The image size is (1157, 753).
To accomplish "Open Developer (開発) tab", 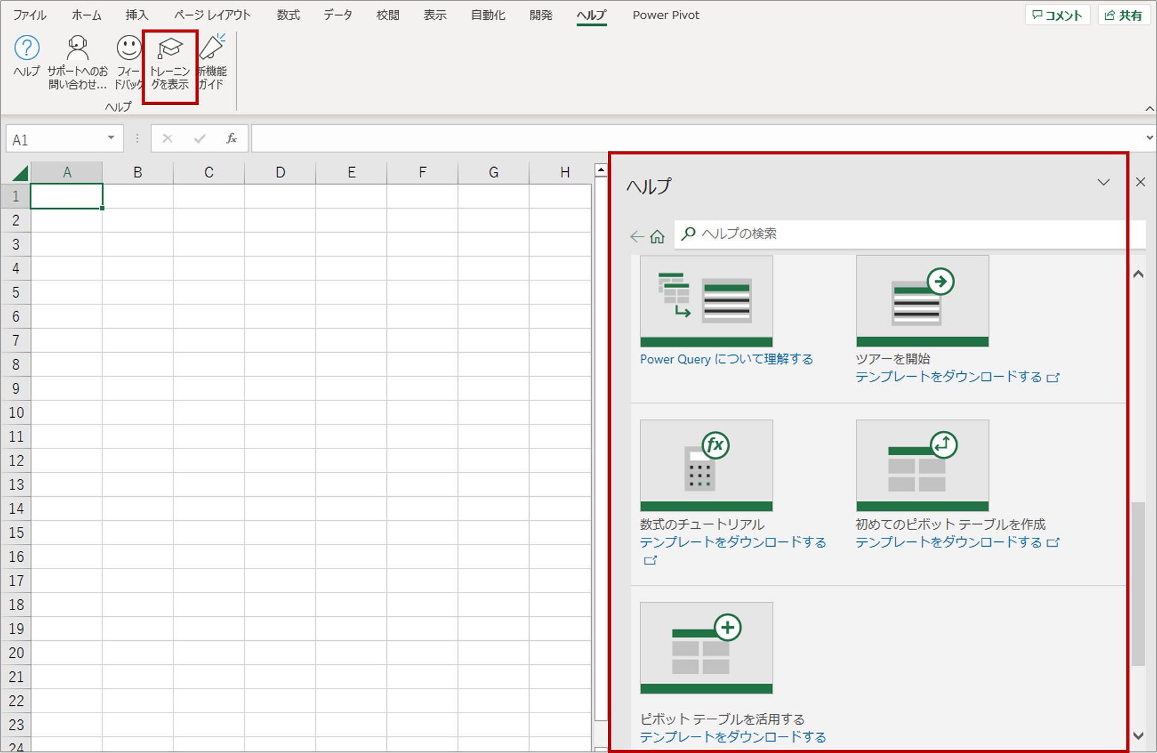I will 541,15.
